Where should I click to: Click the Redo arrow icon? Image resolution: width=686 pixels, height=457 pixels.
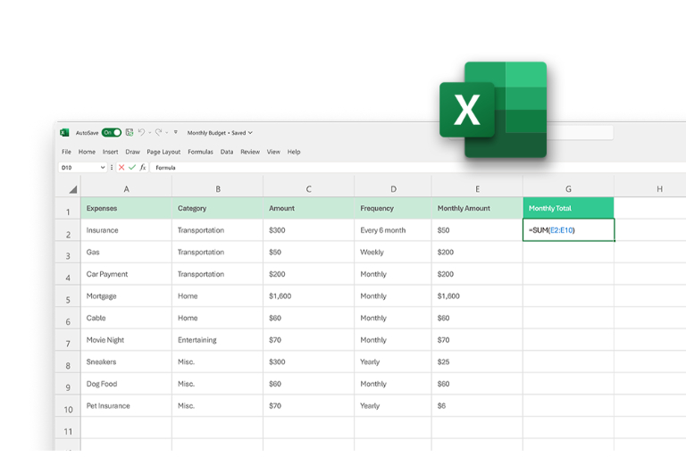pyautogui.click(x=158, y=132)
